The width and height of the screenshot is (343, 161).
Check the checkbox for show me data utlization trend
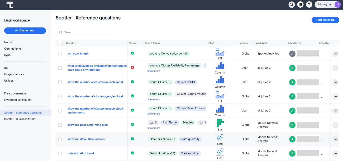pos(60,139)
